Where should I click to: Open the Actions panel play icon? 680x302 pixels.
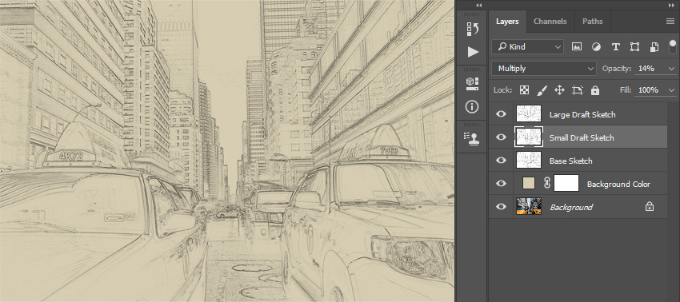(473, 52)
